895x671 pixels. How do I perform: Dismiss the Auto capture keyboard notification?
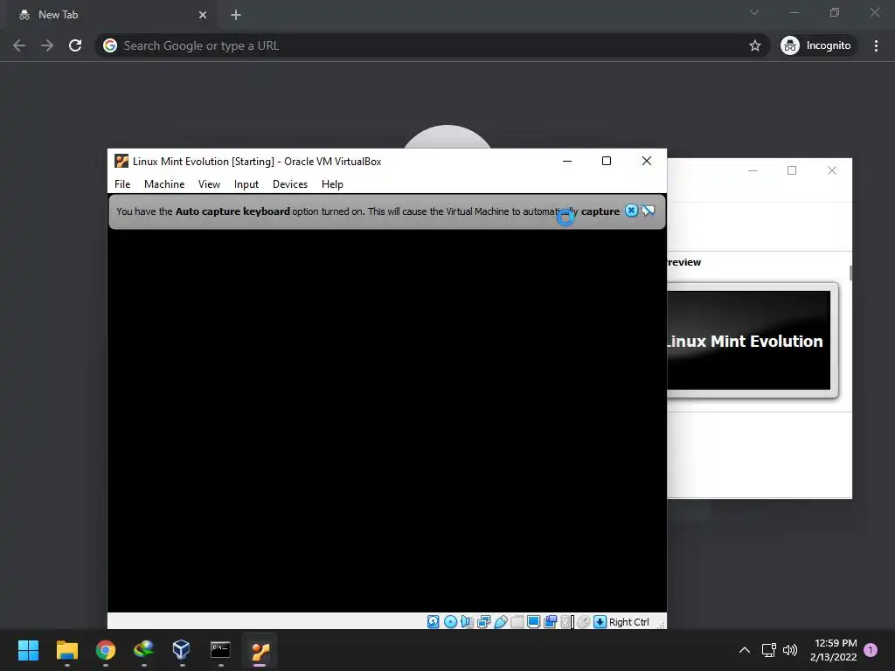631,211
